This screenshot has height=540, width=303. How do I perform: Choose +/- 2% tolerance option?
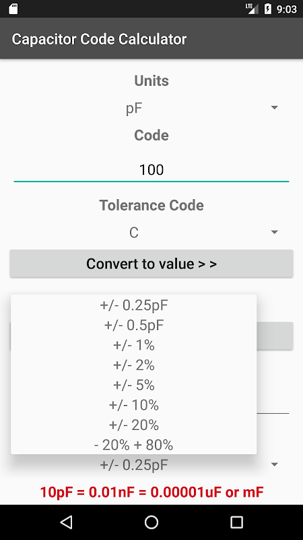(133, 364)
